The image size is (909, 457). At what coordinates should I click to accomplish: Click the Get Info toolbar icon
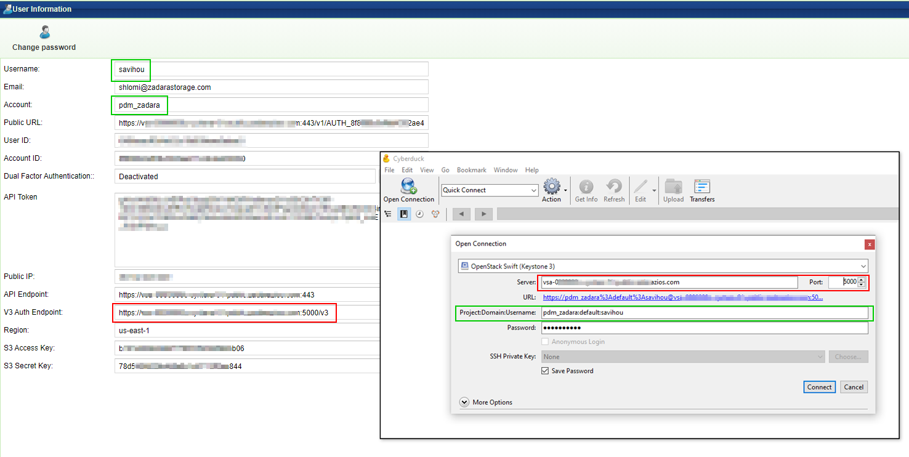(x=586, y=187)
